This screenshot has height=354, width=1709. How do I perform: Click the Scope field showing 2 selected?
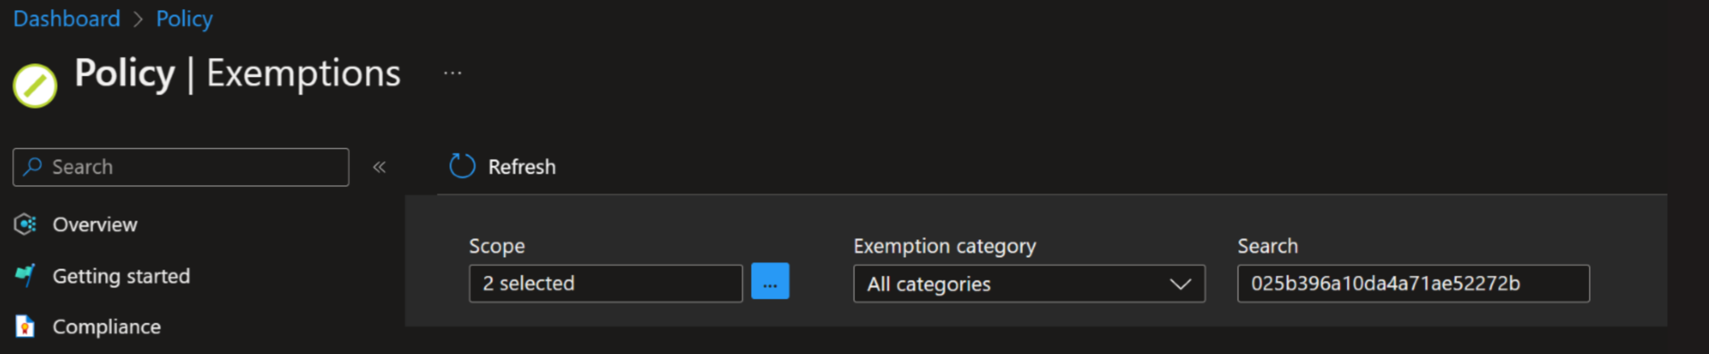coord(605,283)
